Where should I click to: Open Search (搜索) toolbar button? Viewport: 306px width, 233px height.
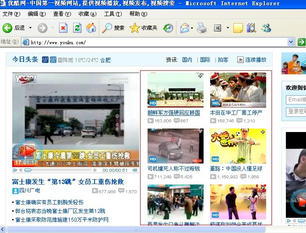coord(113,28)
